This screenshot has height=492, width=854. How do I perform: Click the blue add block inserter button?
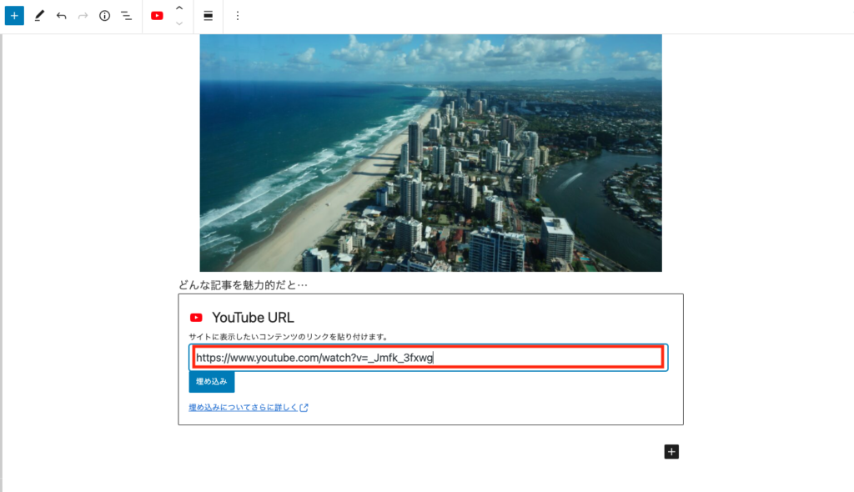pyautogui.click(x=14, y=16)
